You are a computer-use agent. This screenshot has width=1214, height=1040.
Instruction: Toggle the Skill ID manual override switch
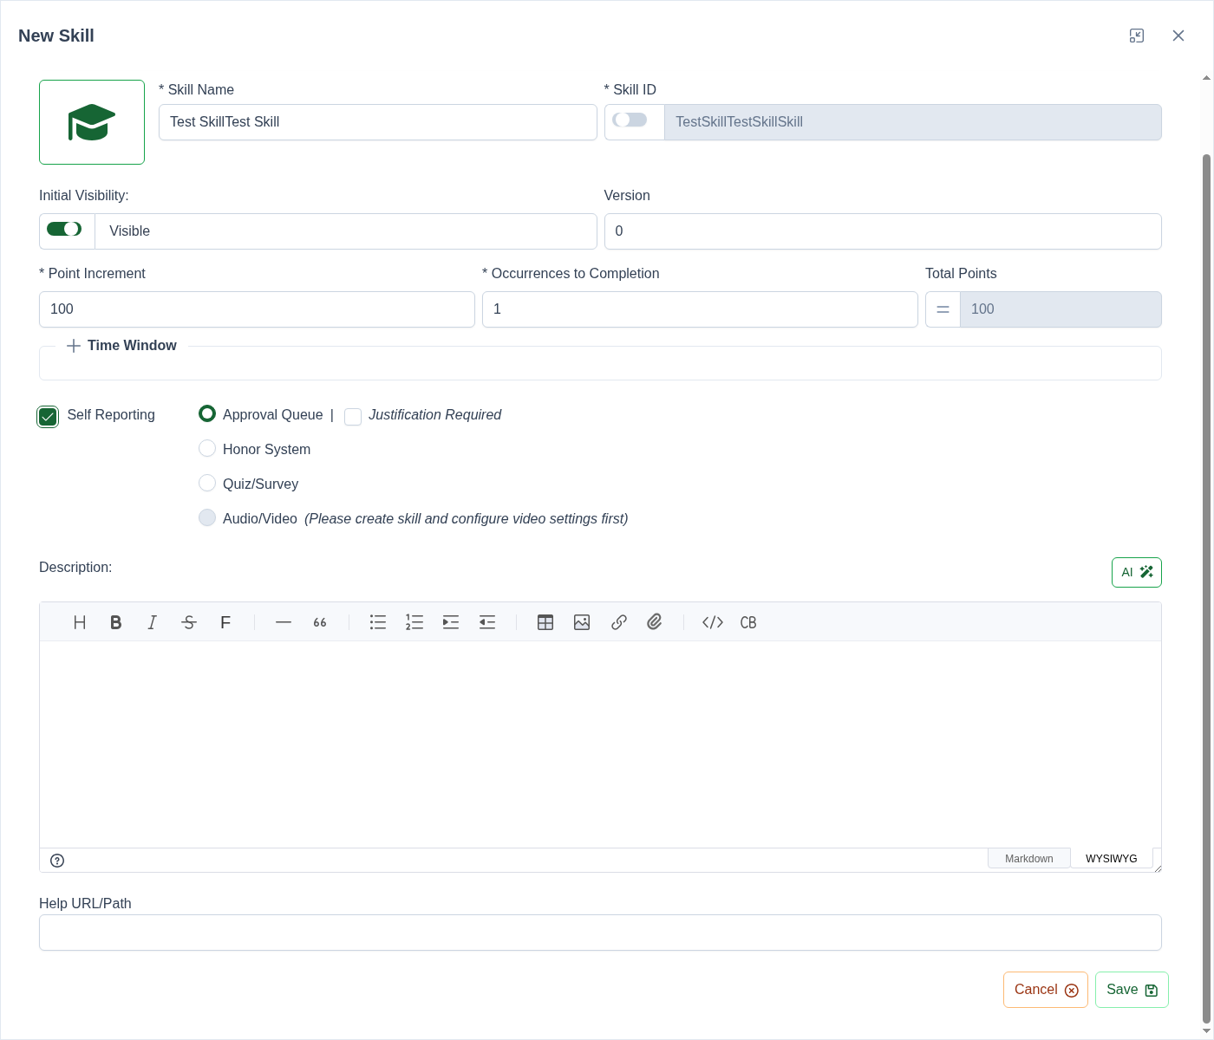point(630,120)
